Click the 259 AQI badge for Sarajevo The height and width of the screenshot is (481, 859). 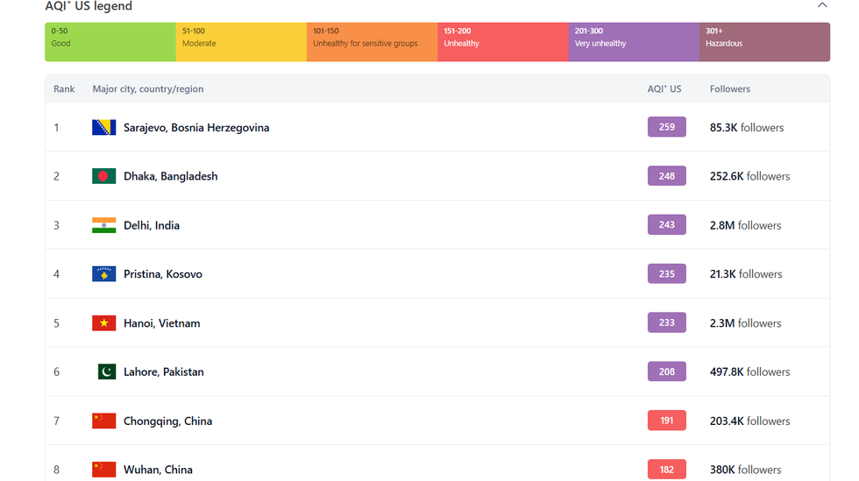point(666,127)
